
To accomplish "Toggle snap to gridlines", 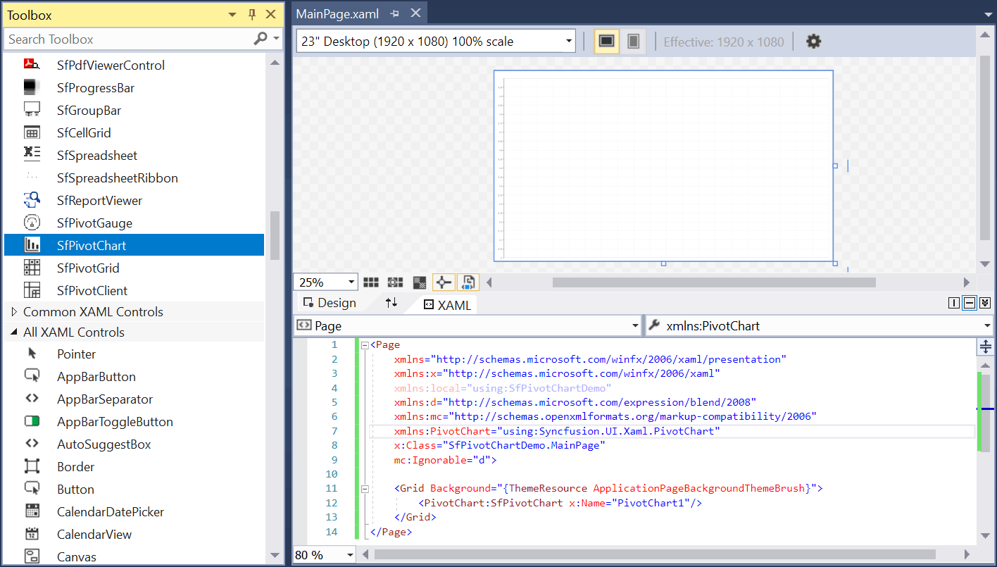I will pyautogui.click(x=395, y=282).
